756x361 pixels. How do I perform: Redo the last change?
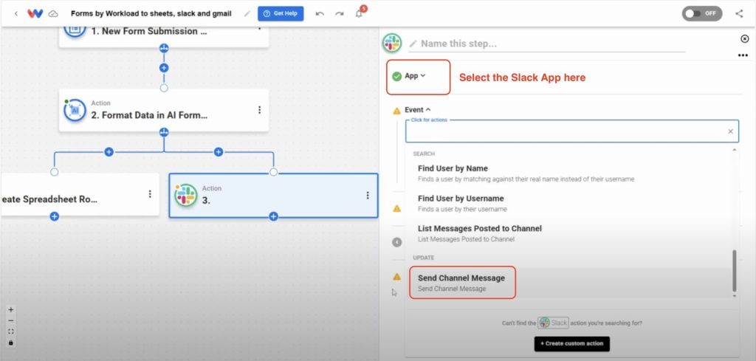coord(340,13)
